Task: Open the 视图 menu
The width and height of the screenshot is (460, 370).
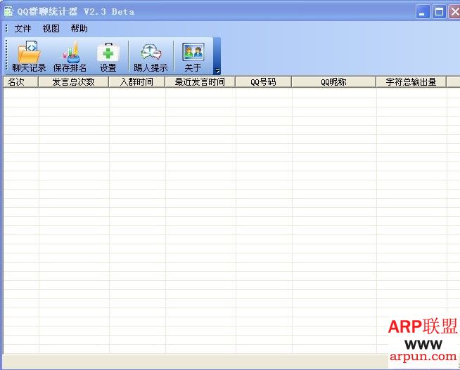Action: click(51, 28)
